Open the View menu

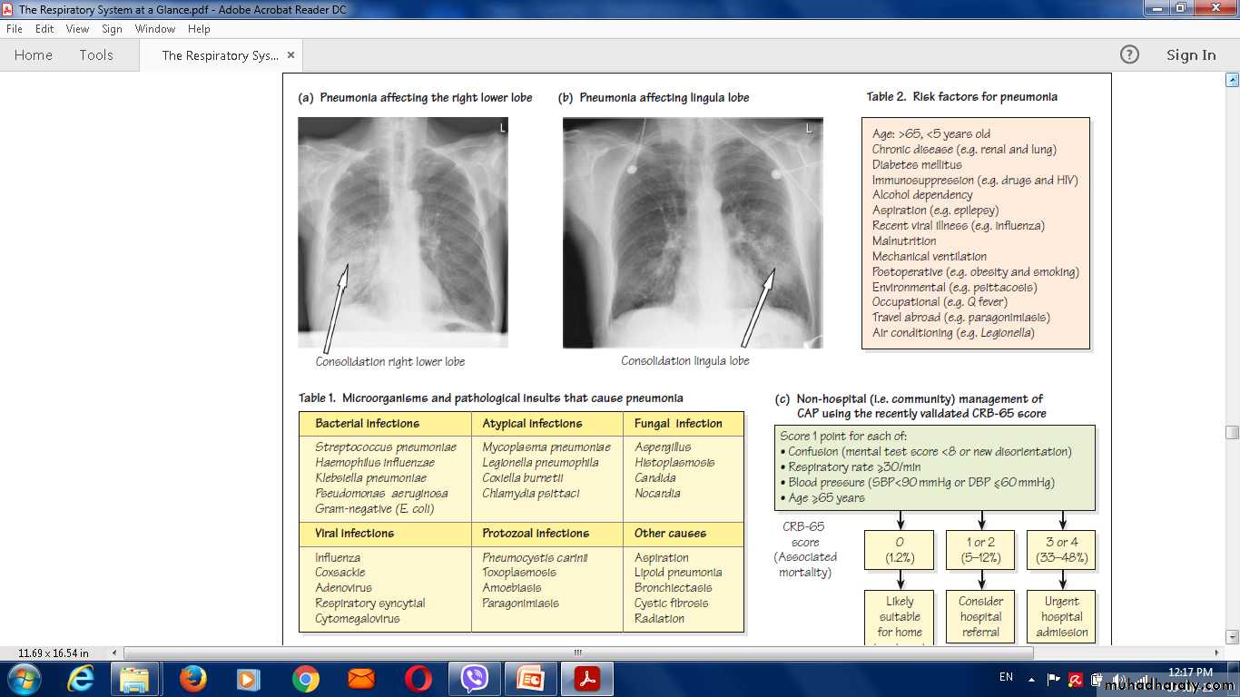(x=77, y=29)
